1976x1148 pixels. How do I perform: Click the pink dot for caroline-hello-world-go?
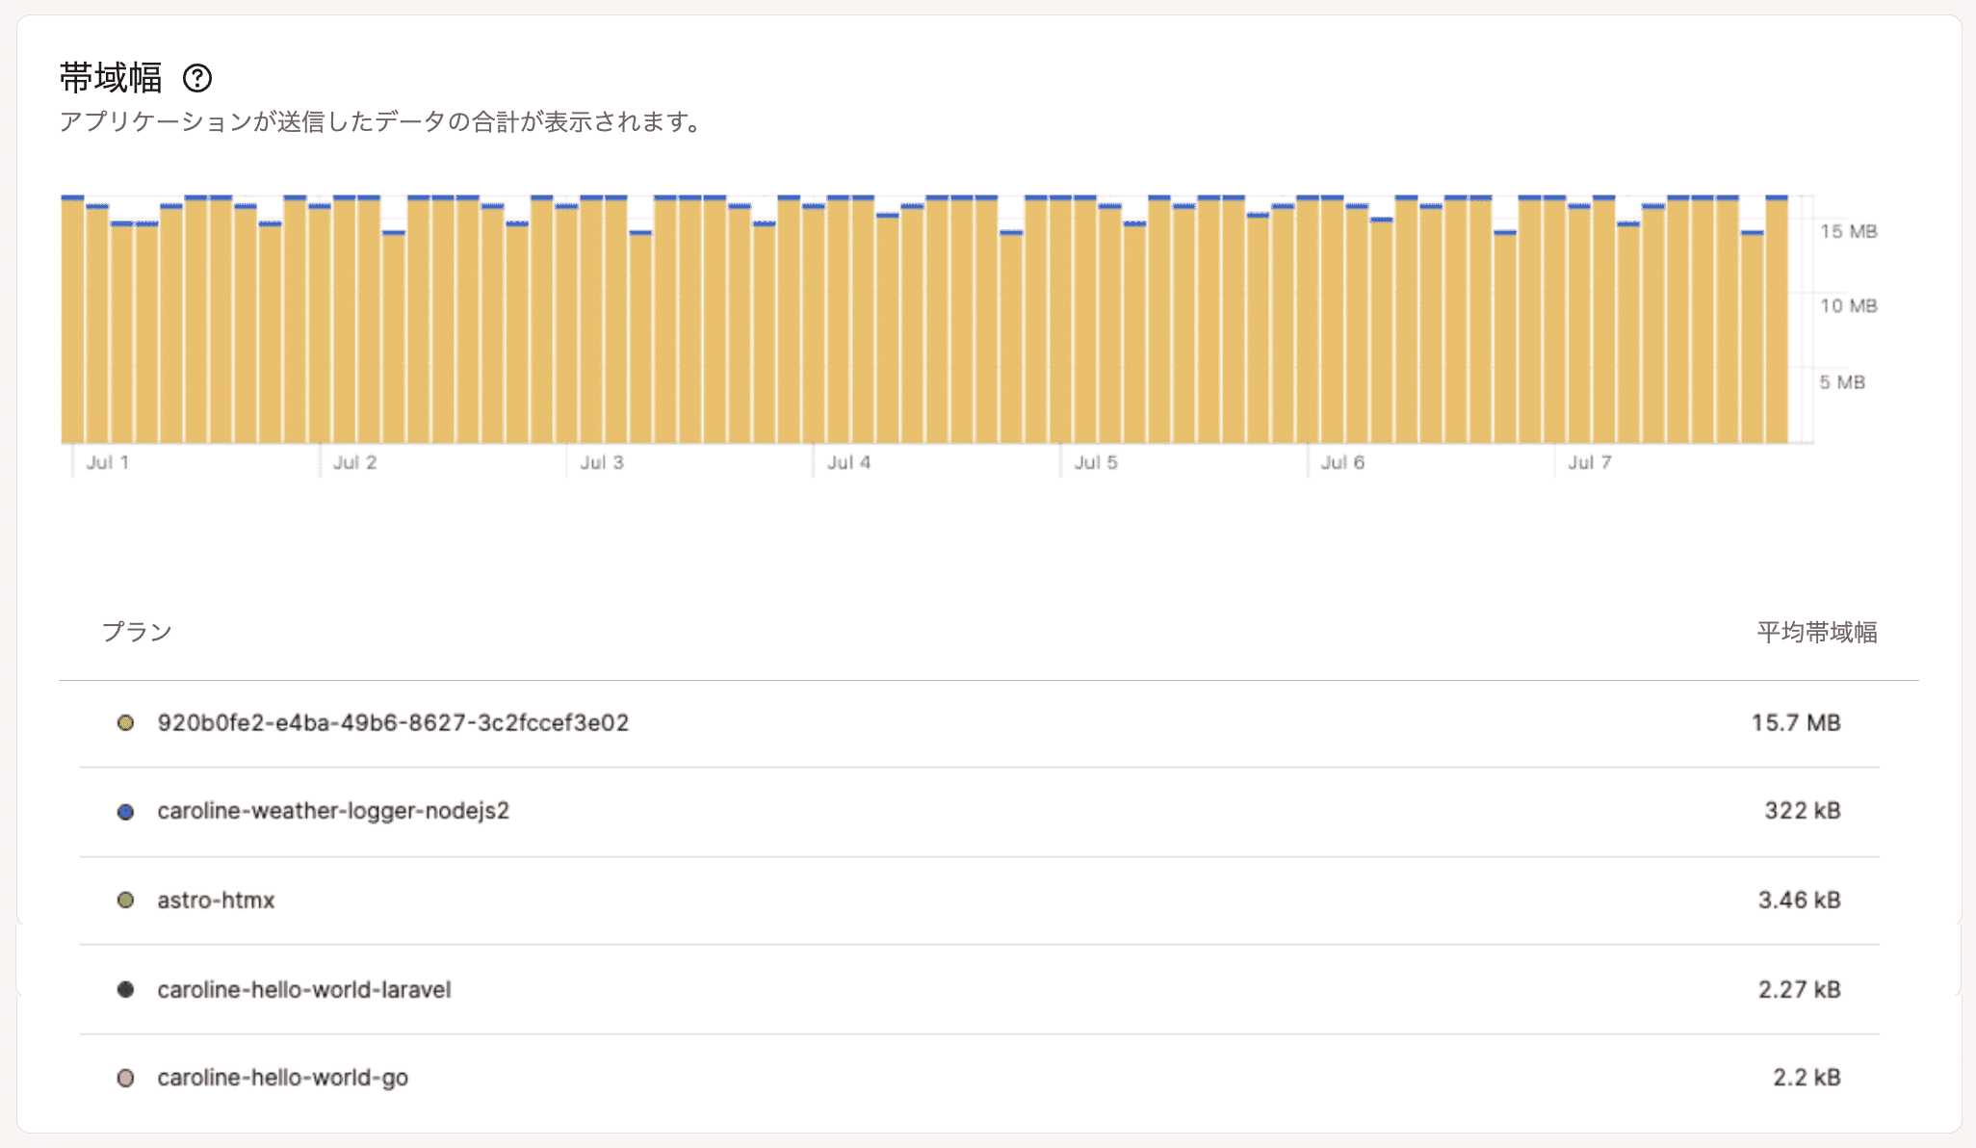125,1078
